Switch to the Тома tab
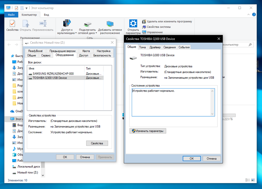The image size is (262, 189). pyautogui.click(x=143, y=47)
